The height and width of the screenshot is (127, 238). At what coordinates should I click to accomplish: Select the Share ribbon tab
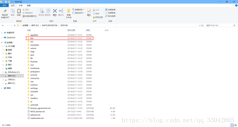(21, 5)
